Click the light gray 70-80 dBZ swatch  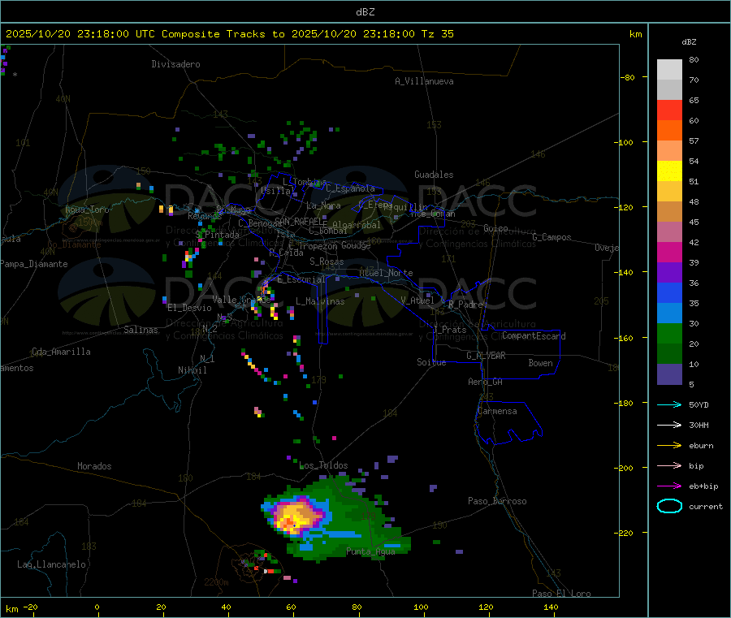pyautogui.click(x=669, y=70)
